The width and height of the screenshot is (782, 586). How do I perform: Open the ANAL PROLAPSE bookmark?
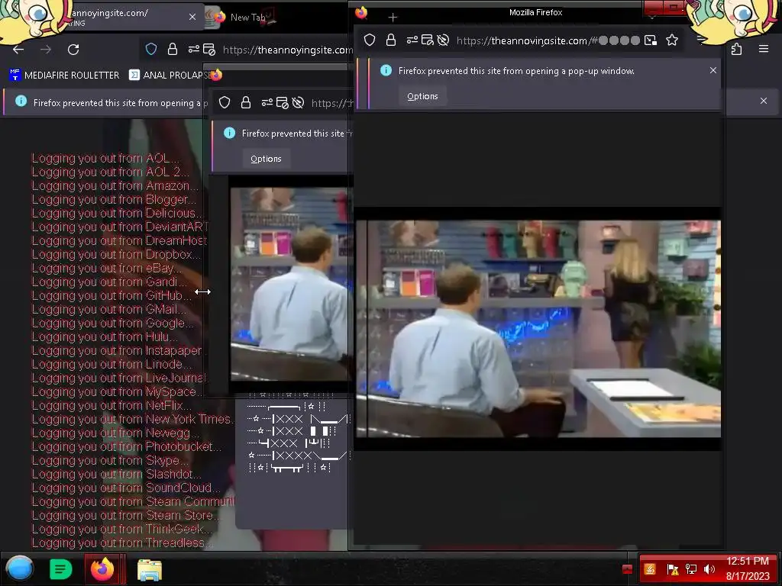click(x=170, y=76)
